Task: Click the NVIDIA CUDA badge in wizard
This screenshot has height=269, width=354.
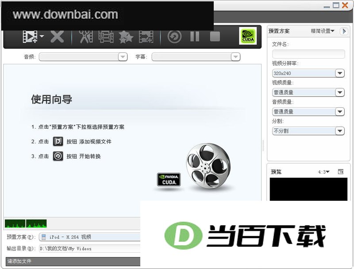Action: click(x=169, y=180)
